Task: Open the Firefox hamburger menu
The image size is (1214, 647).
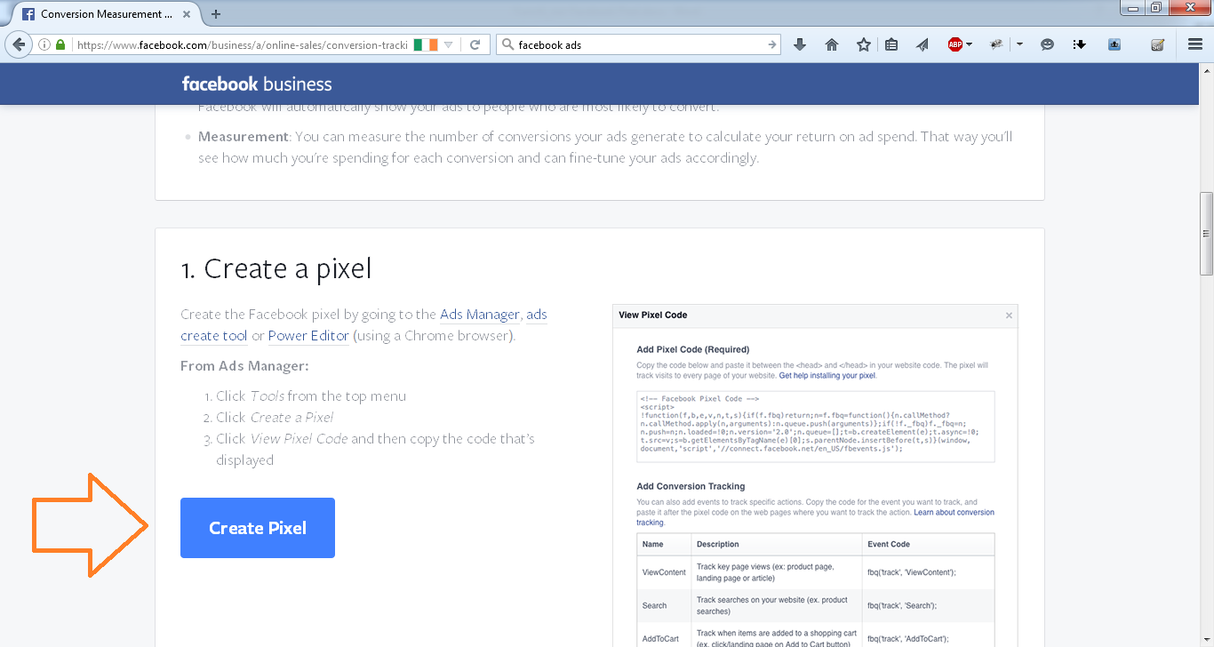Action: pyautogui.click(x=1195, y=44)
